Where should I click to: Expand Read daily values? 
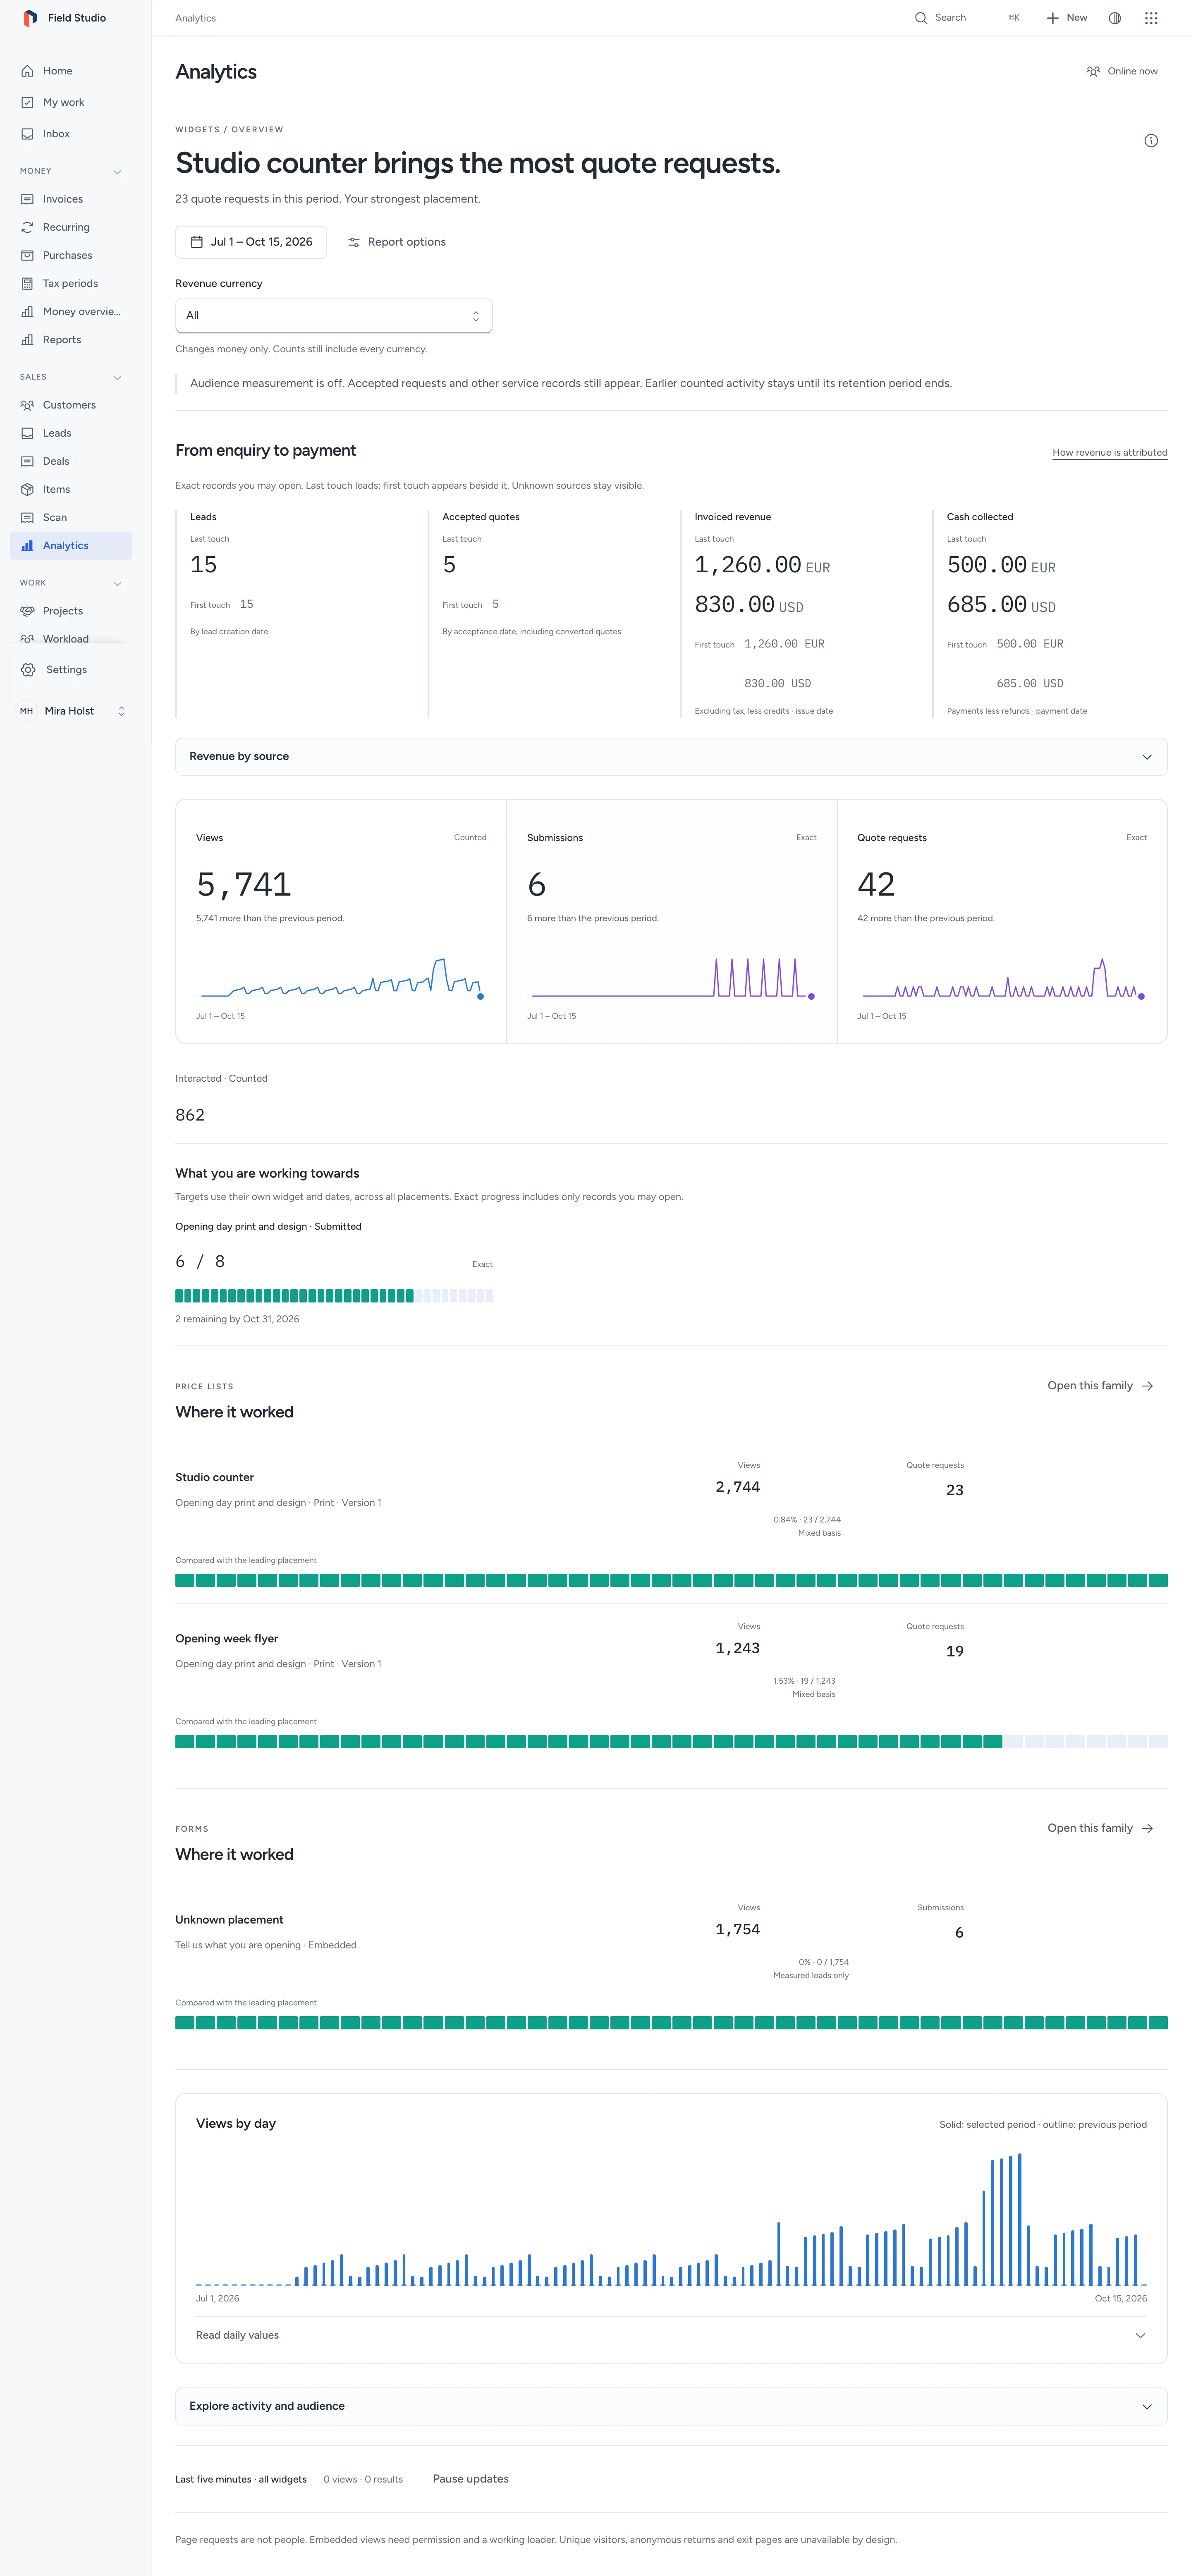click(671, 2335)
